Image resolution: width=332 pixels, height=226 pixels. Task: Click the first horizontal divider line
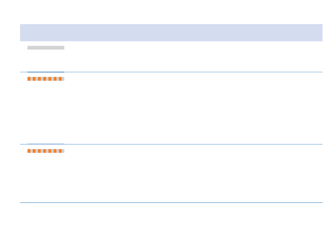click(x=171, y=72)
